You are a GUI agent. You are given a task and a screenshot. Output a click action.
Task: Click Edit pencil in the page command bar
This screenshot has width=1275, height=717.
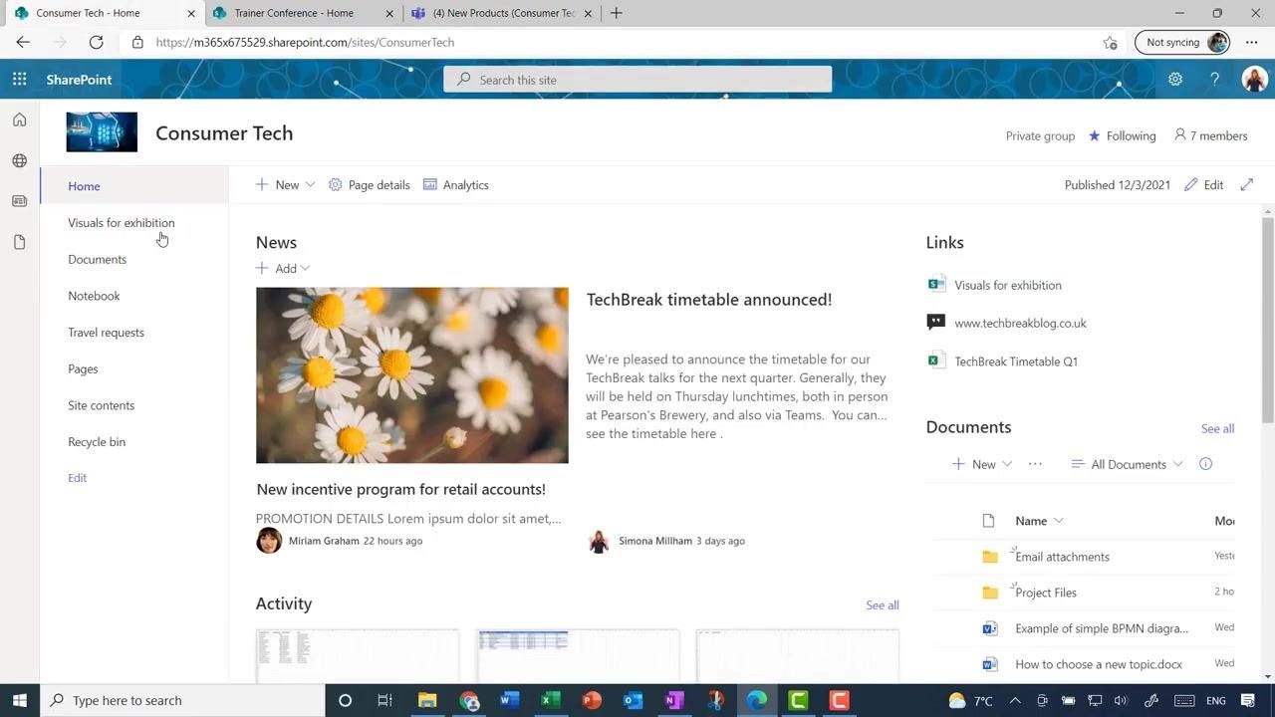pos(1203,185)
